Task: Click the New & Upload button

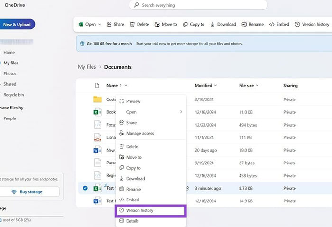Action: [17, 24]
